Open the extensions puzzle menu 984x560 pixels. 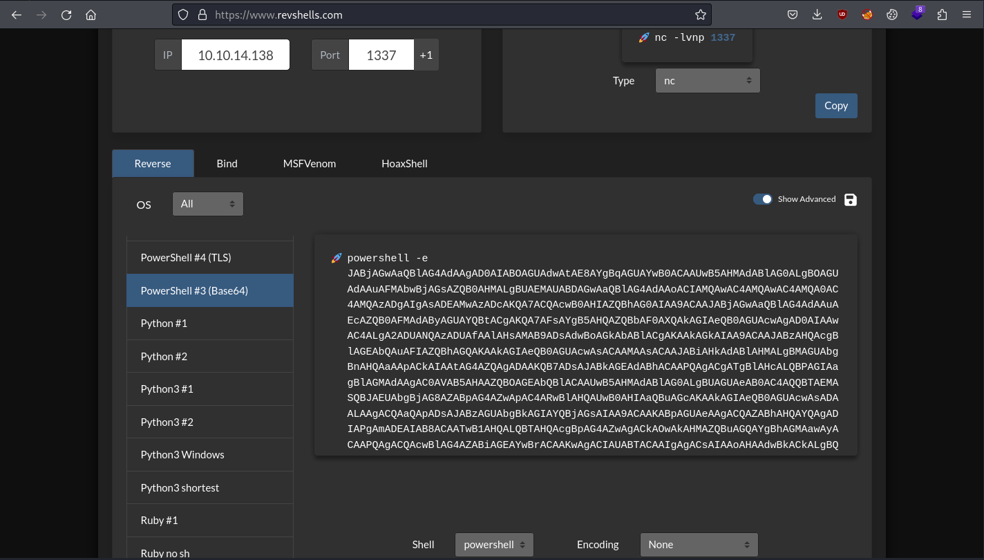click(x=942, y=15)
